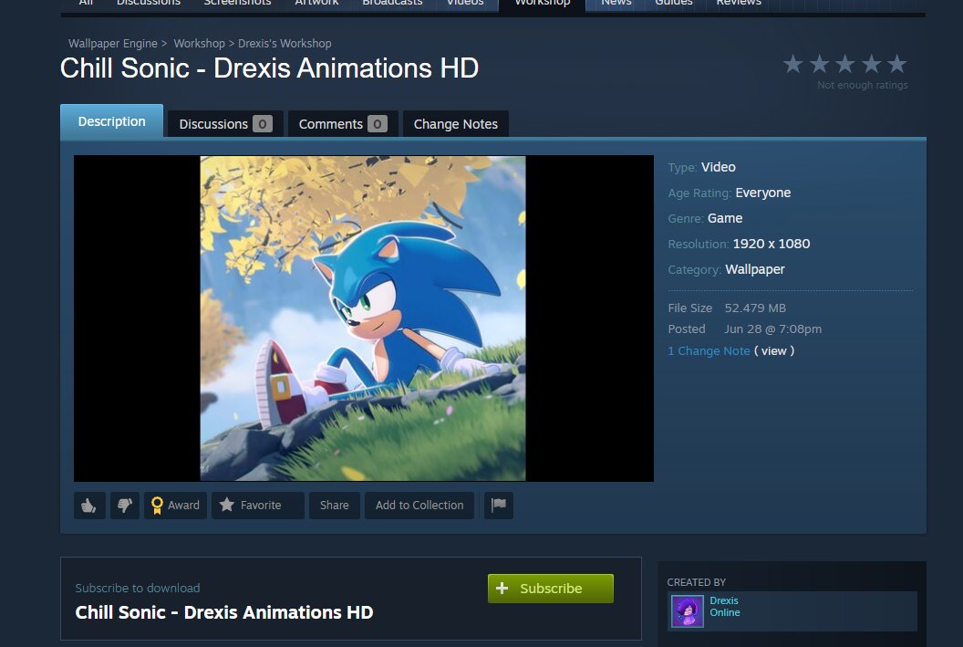
Task: Click the '52.479 MB' file size value
Action: [755, 308]
